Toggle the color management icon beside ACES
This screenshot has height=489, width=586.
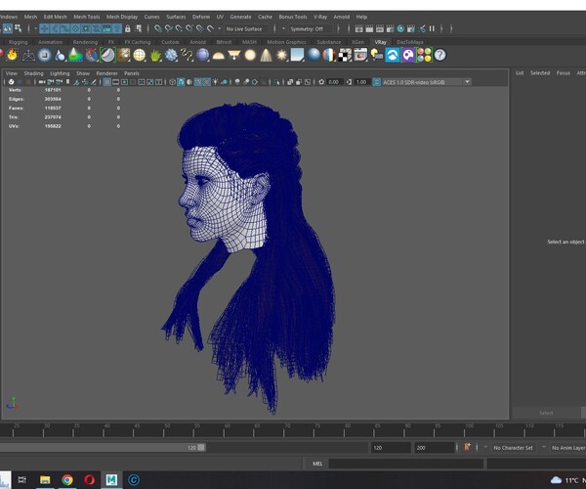[376, 82]
